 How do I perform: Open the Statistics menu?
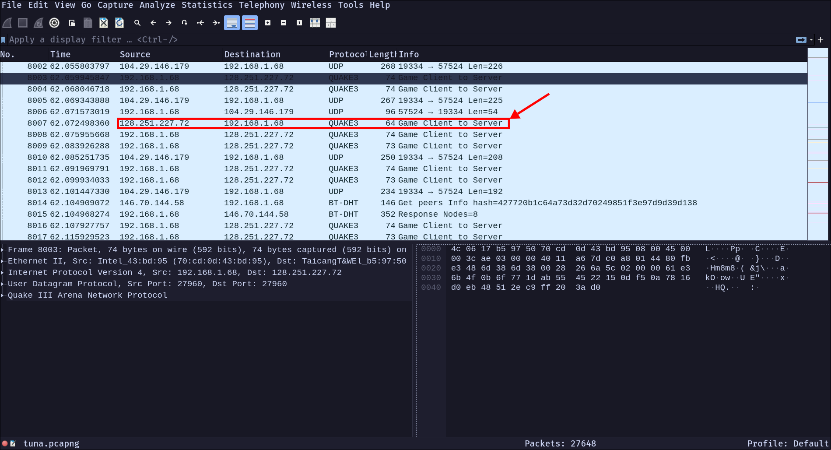[x=207, y=5]
